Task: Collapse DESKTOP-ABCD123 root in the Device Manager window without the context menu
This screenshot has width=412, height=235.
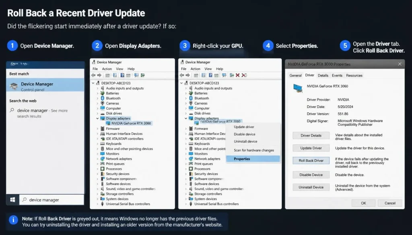Action: 93,83
